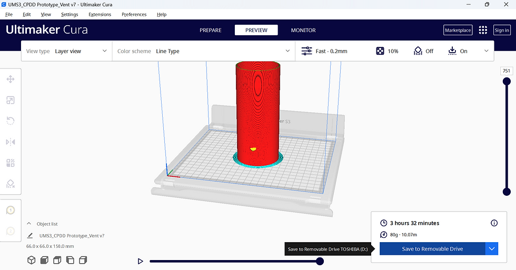
Task: Click the top layer slider handle
Action: (x=507, y=81)
